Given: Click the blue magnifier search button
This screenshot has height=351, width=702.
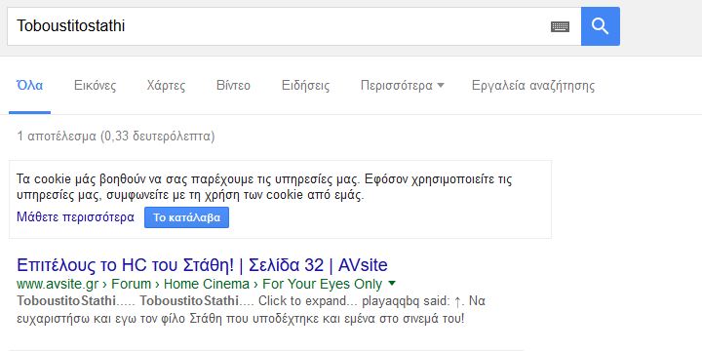Looking at the screenshot, I should coord(601,26).
